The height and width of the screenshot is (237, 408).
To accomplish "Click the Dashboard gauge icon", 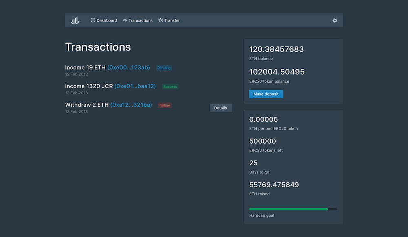I will (93, 20).
